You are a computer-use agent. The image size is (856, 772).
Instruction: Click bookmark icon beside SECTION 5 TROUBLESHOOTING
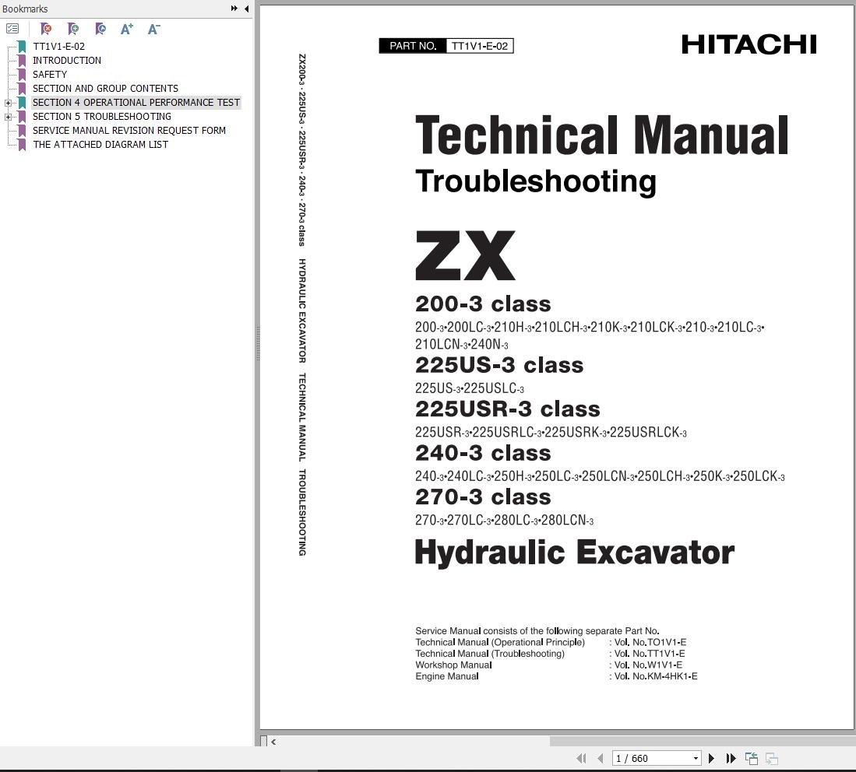coord(23,117)
